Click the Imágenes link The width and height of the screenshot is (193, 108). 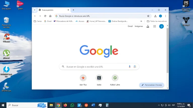(139, 26)
